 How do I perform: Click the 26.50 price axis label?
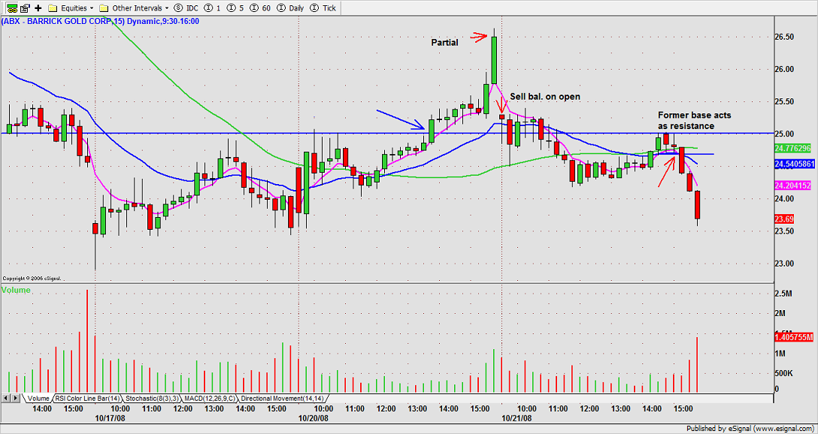click(x=783, y=37)
